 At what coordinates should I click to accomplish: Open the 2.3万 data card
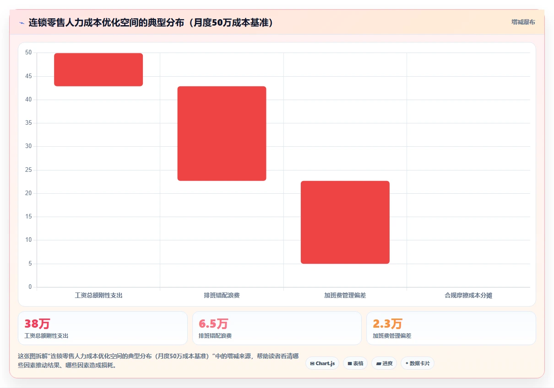(x=451, y=328)
